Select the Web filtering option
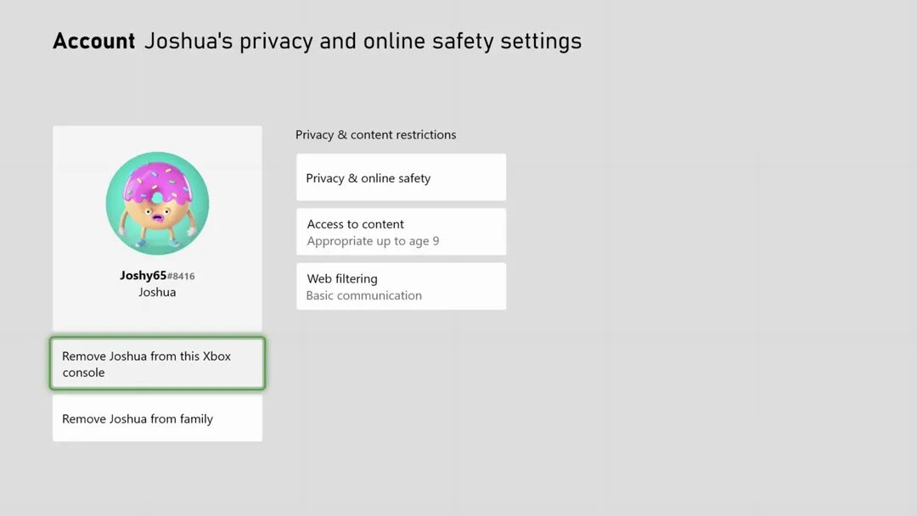This screenshot has height=516, width=917. click(x=401, y=278)
